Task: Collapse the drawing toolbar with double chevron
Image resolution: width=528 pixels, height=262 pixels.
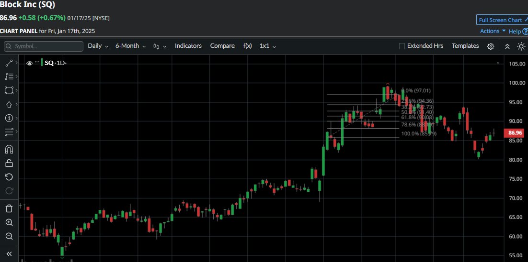Action: (x=9, y=253)
